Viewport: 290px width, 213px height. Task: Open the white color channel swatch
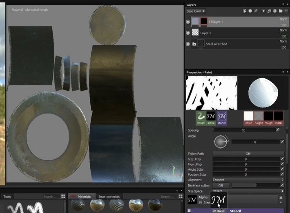click(x=249, y=118)
